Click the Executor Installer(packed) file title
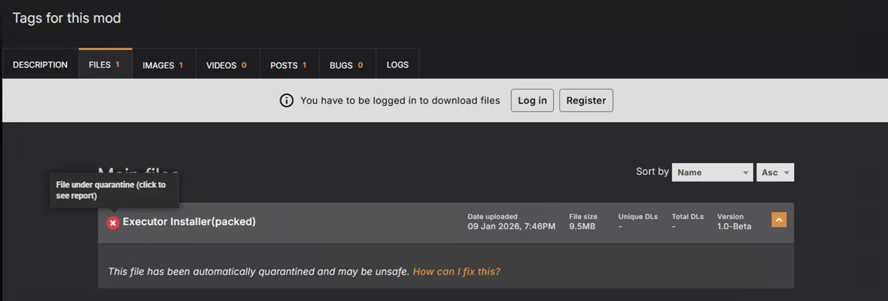888x301 pixels. tap(189, 221)
